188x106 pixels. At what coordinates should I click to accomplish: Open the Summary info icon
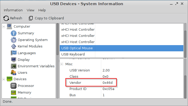[x=14, y=33]
